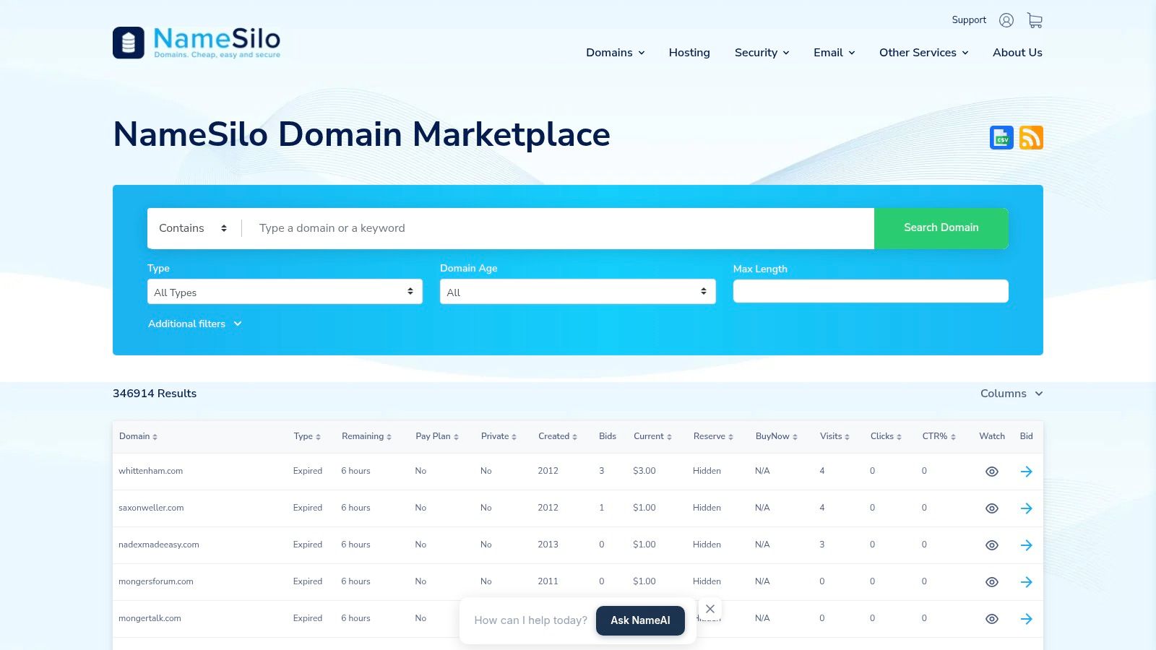The height and width of the screenshot is (650, 1156).
Task: Open the account profile icon
Action: pos(1006,19)
